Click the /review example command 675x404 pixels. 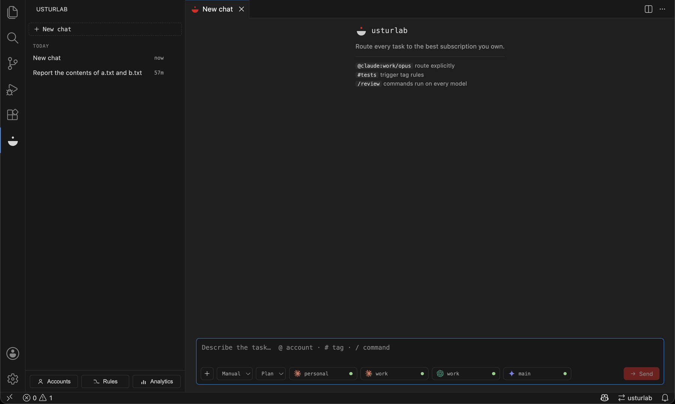coord(368,84)
